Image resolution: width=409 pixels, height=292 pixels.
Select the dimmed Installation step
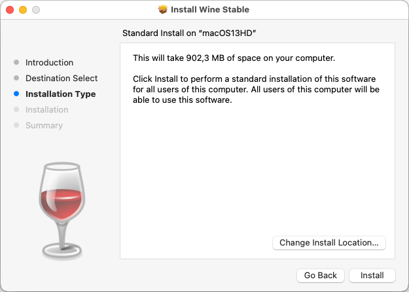(x=47, y=109)
